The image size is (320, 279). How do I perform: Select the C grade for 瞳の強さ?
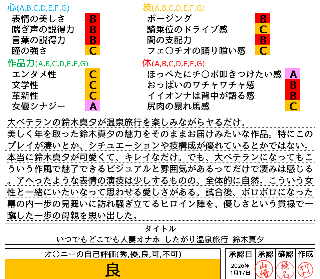(93, 51)
